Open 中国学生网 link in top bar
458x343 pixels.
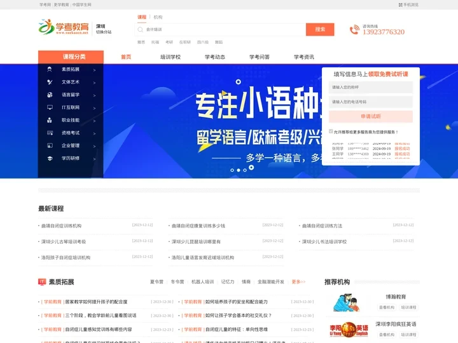pyautogui.click(x=82, y=4)
